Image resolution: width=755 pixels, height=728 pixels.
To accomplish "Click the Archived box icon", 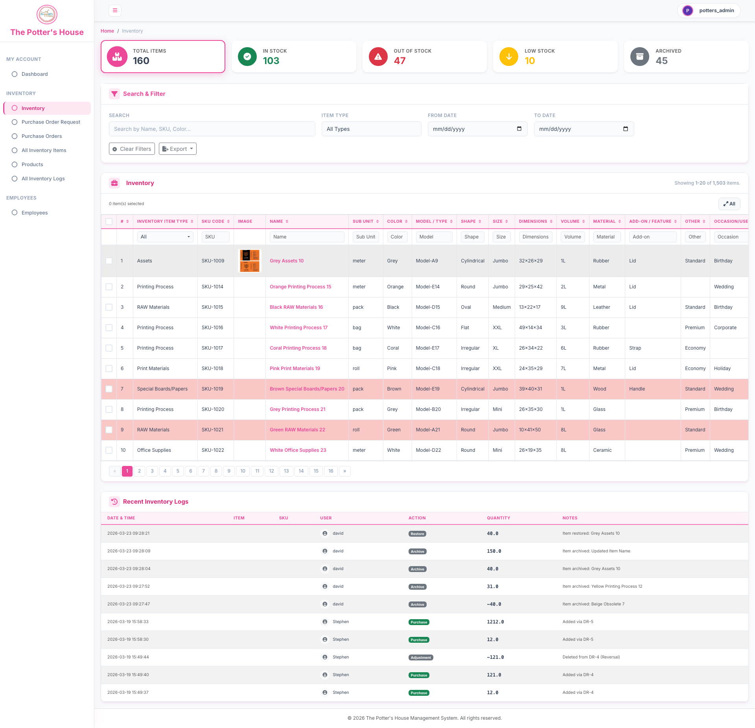I will click(x=640, y=57).
